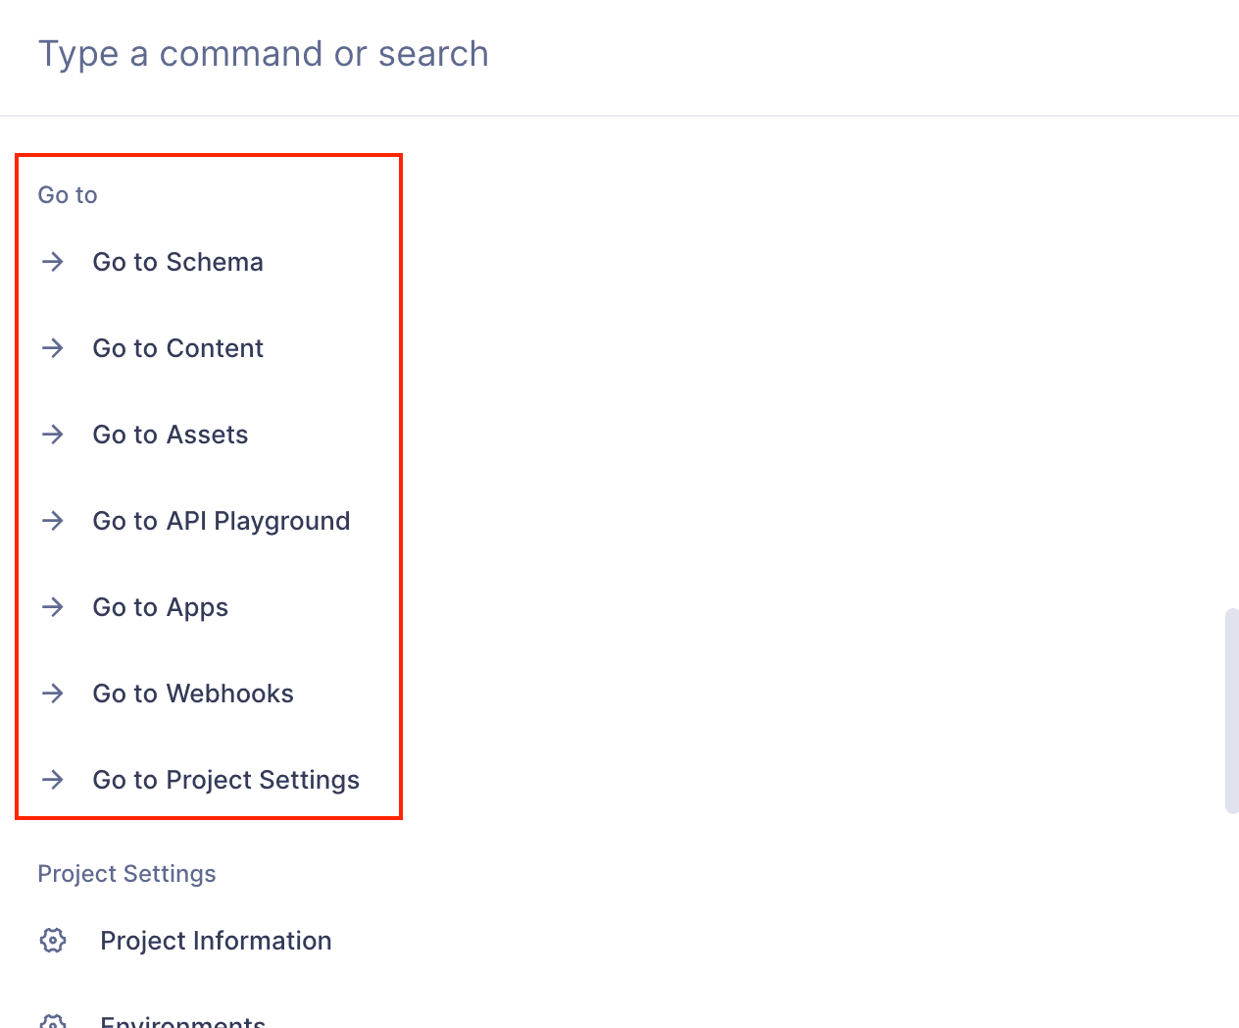Click the arrow icon beside Go to Apps

coord(52,606)
